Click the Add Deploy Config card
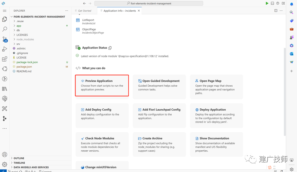Viewport: 297px width, 172px height. 102,116
